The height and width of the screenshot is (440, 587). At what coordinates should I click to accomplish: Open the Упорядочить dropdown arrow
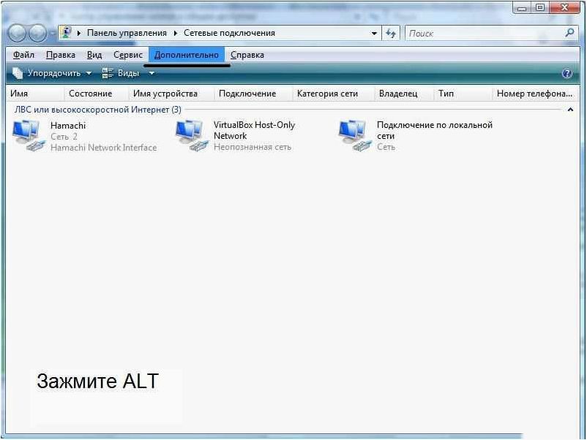point(89,73)
